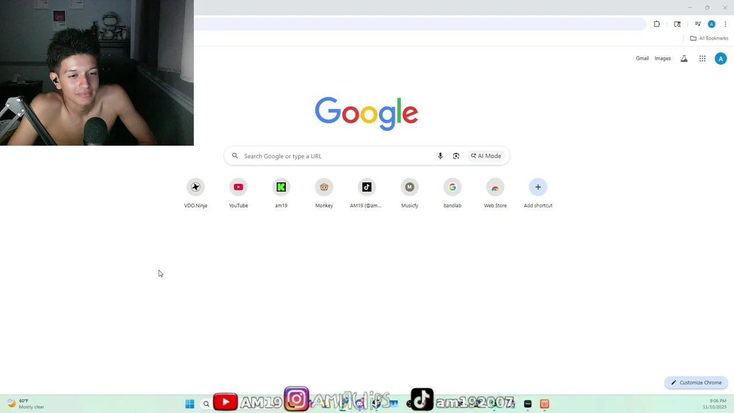Open the Google apps grid
Screen dimensions: 734x413
click(702, 59)
